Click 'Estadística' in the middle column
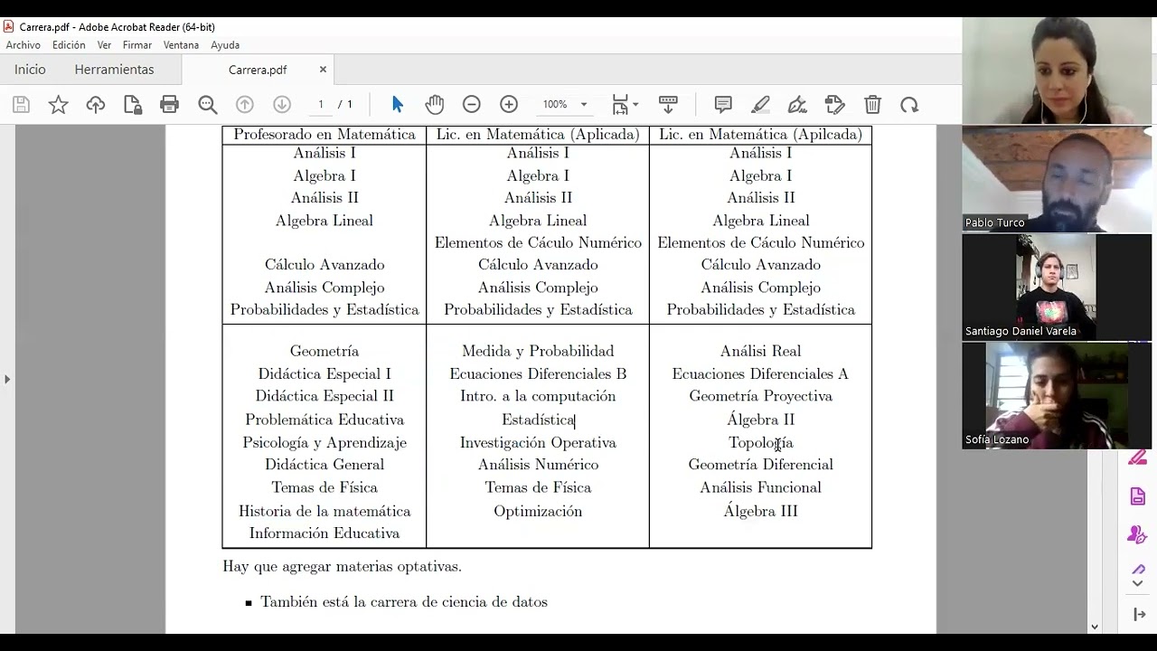Screen dimensions: 1157x651 (x=538, y=420)
